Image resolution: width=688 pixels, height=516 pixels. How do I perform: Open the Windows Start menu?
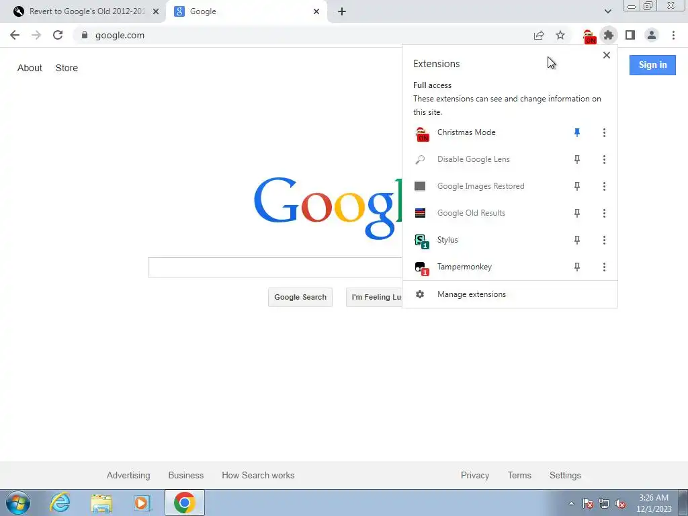[x=18, y=503]
